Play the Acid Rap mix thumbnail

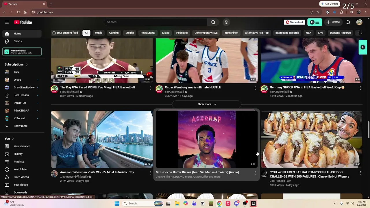point(207,139)
